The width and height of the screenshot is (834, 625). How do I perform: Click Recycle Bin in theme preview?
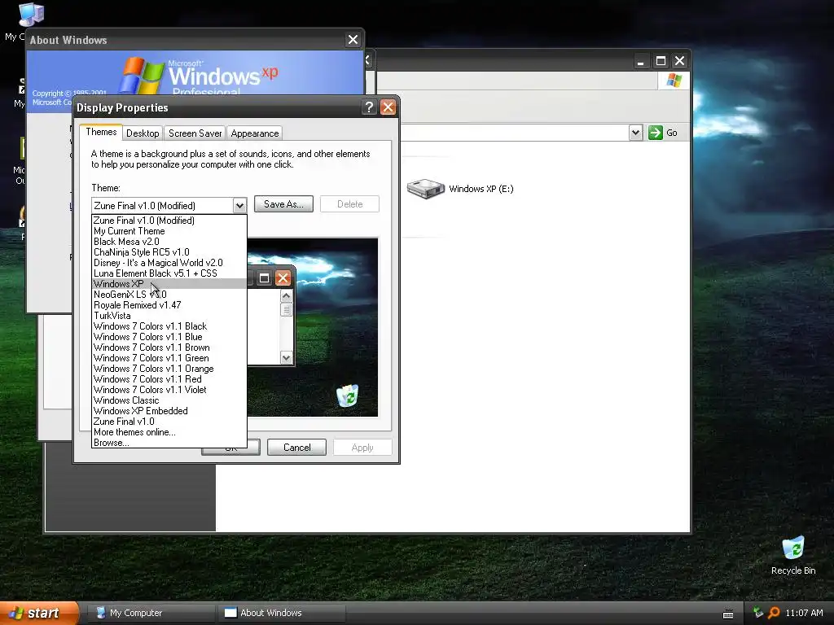point(347,396)
